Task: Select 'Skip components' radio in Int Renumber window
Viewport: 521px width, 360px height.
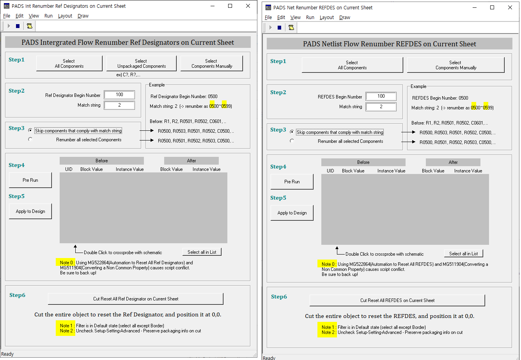Action: [30, 131]
